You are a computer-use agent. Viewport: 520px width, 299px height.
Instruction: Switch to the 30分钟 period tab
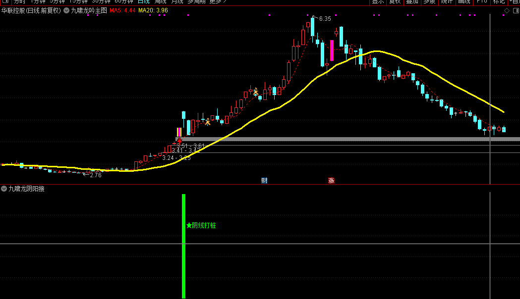tap(101, 1)
